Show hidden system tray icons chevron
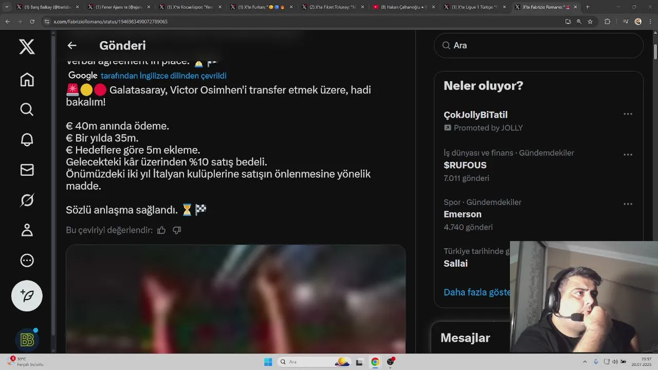The image size is (658, 370). tap(585, 362)
